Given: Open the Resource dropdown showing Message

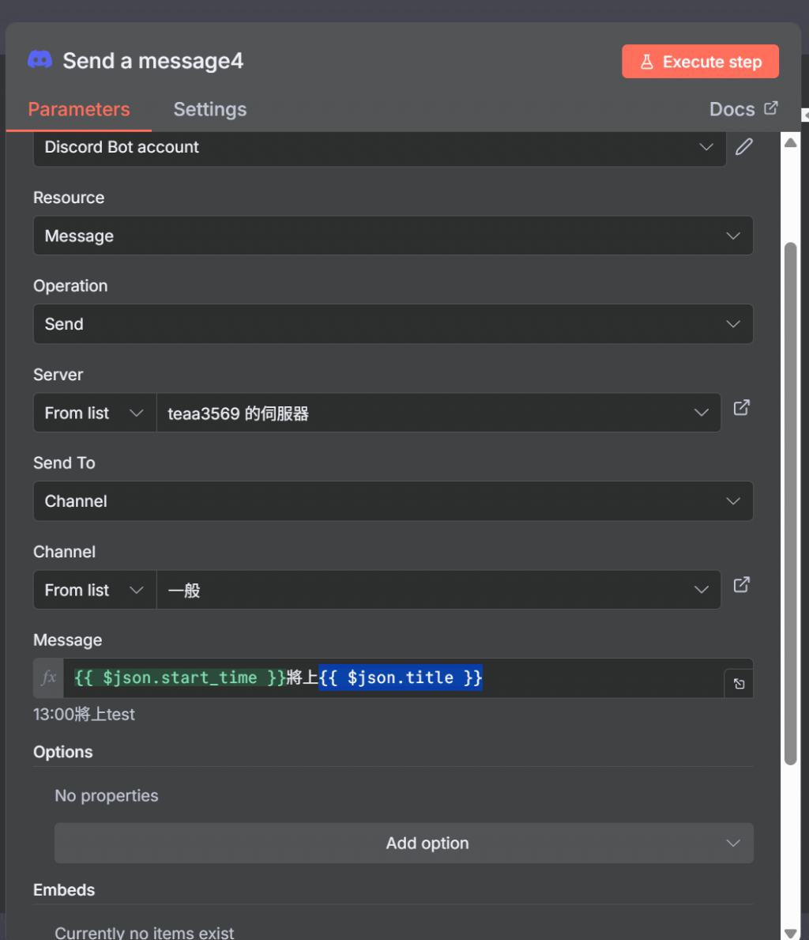Looking at the screenshot, I should [x=393, y=236].
